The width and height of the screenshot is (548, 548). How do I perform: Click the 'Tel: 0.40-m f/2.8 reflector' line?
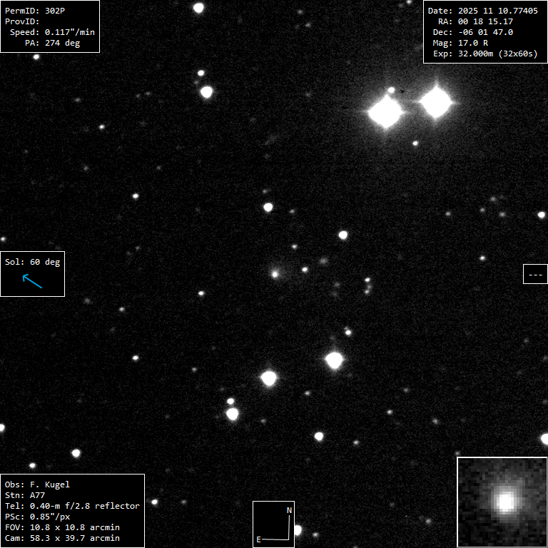click(x=72, y=506)
